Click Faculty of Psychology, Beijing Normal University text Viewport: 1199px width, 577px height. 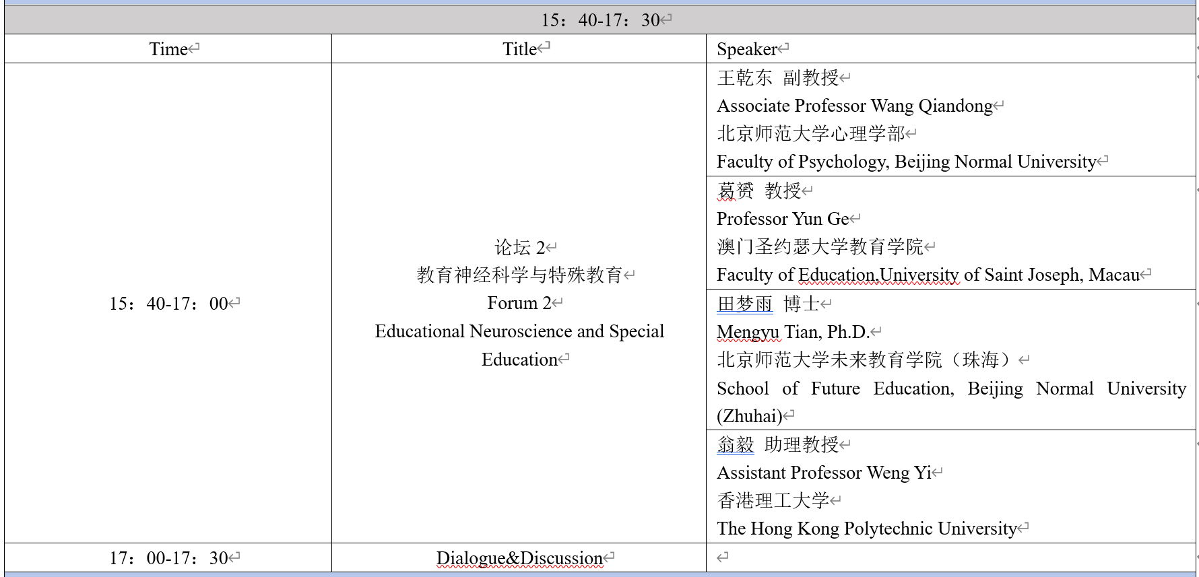coord(906,162)
